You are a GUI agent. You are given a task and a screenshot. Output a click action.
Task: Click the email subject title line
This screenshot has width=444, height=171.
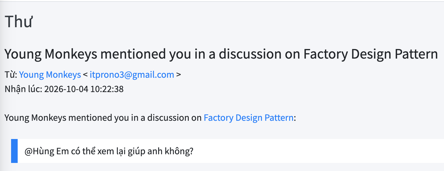coord(221,54)
